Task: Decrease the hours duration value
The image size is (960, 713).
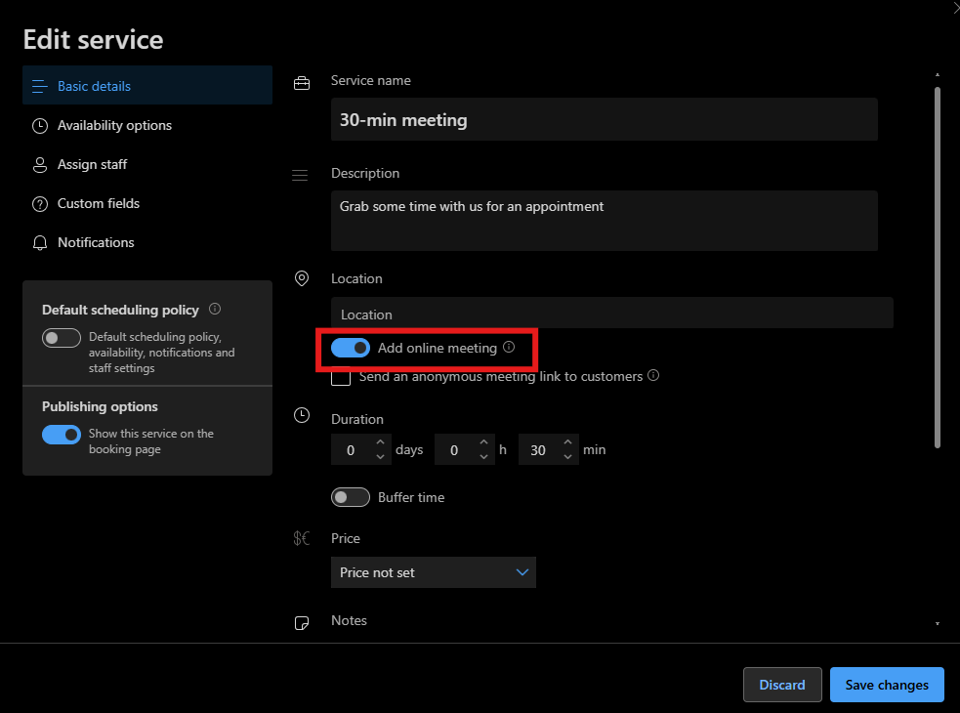Action: pos(483,457)
